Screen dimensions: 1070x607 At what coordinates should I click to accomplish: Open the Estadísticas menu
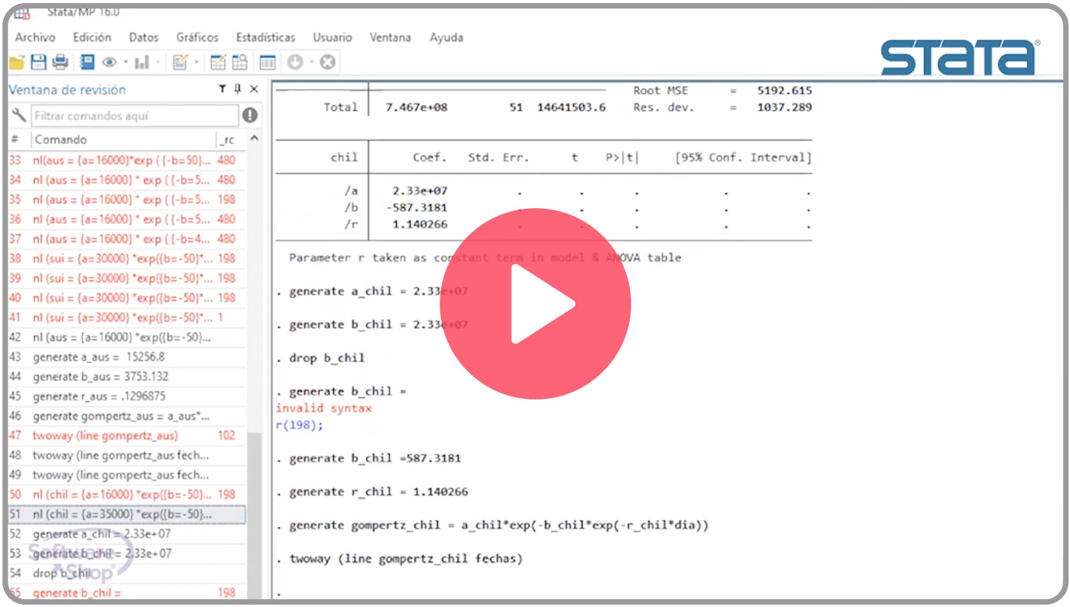pyautogui.click(x=266, y=37)
